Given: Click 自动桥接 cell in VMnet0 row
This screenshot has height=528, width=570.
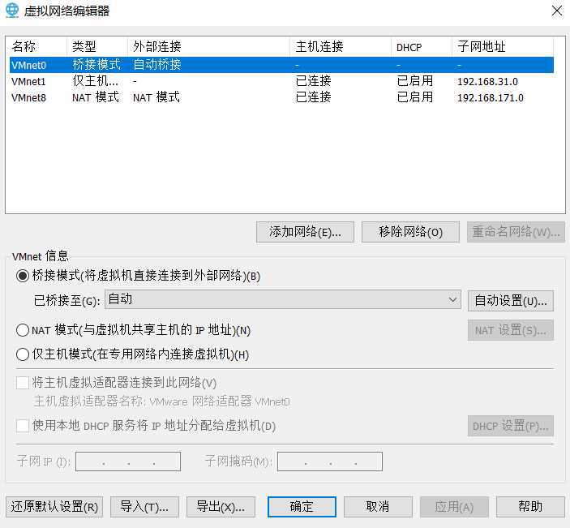Looking at the screenshot, I should tap(157, 65).
